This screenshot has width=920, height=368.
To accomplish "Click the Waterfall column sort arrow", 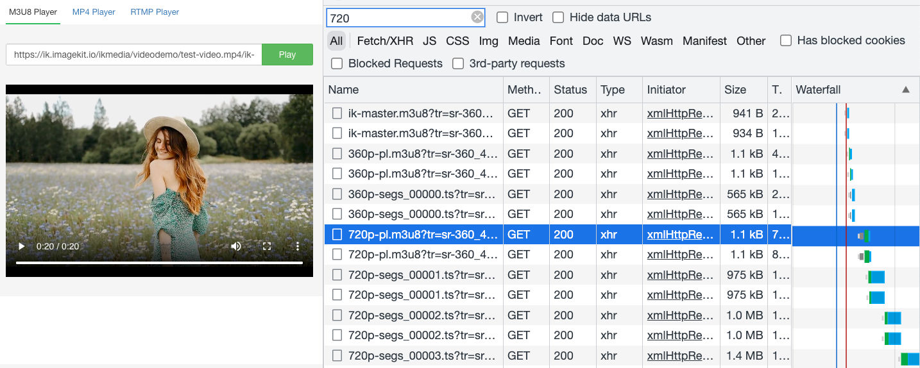I will [x=906, y=90].
